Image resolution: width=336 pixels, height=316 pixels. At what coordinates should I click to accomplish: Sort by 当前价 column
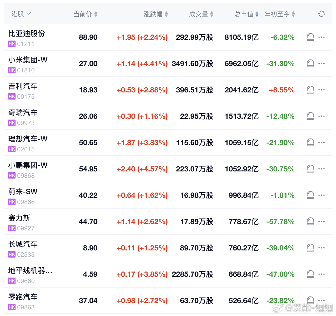[x=85, y=14]
